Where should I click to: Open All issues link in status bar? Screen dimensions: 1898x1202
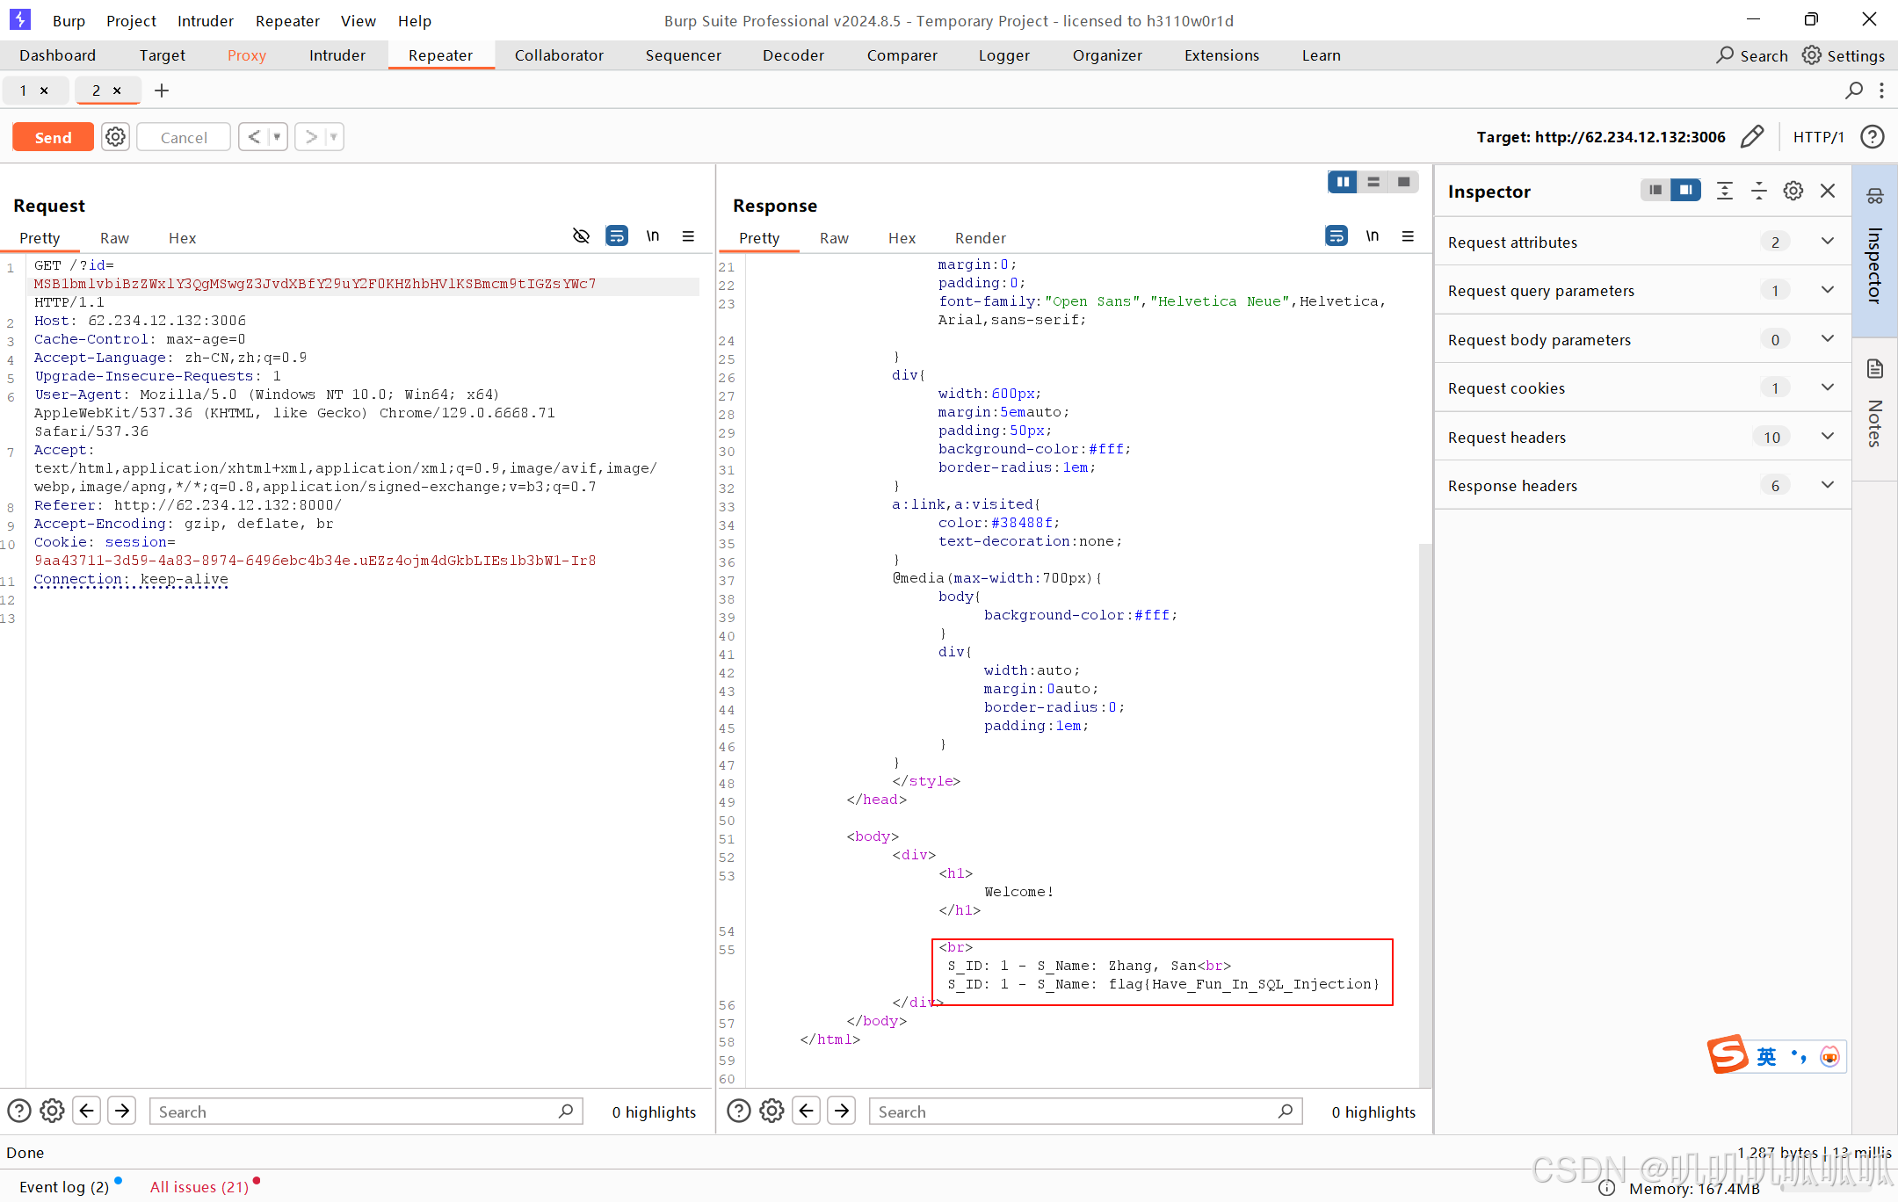coord(199,1187)
